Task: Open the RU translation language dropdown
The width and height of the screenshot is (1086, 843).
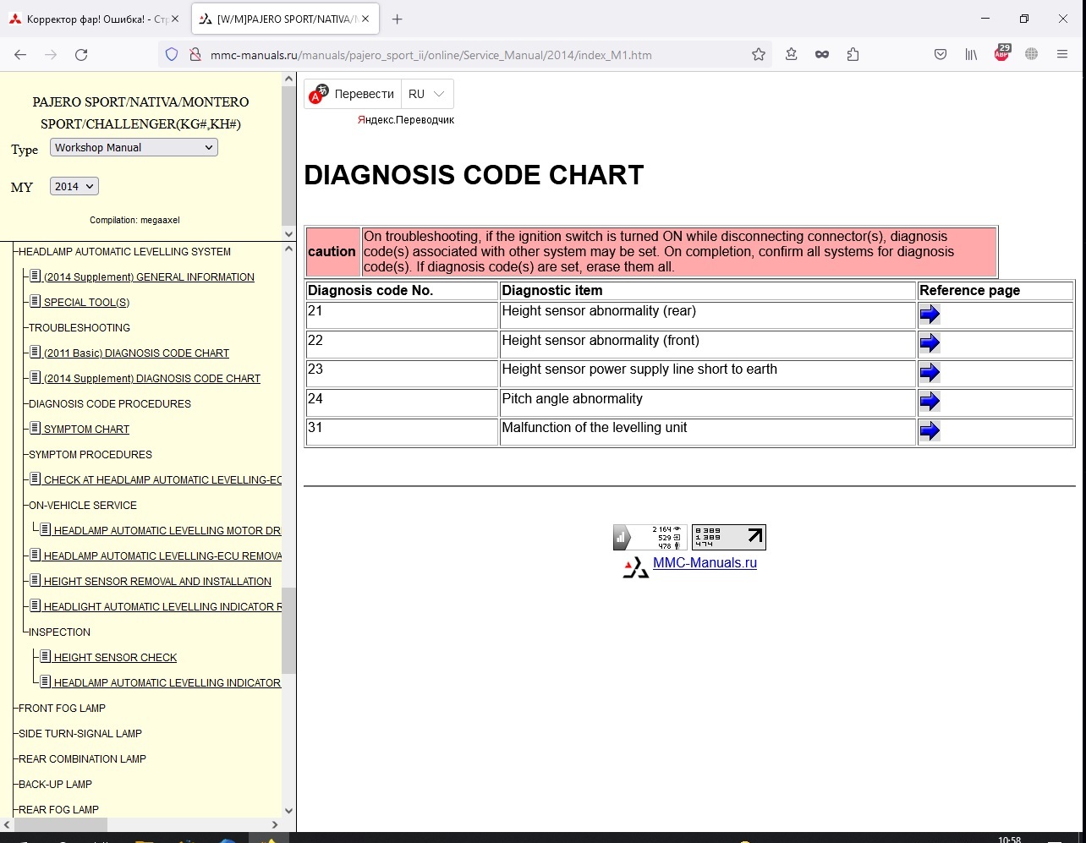Action: (x=426, y=94)
